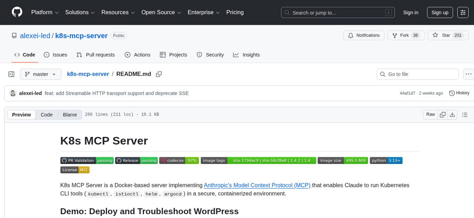Focus the Go to file search field
The width and height of the screenshot is (474, 218).
pyautogui.click(x=418, y=74)
